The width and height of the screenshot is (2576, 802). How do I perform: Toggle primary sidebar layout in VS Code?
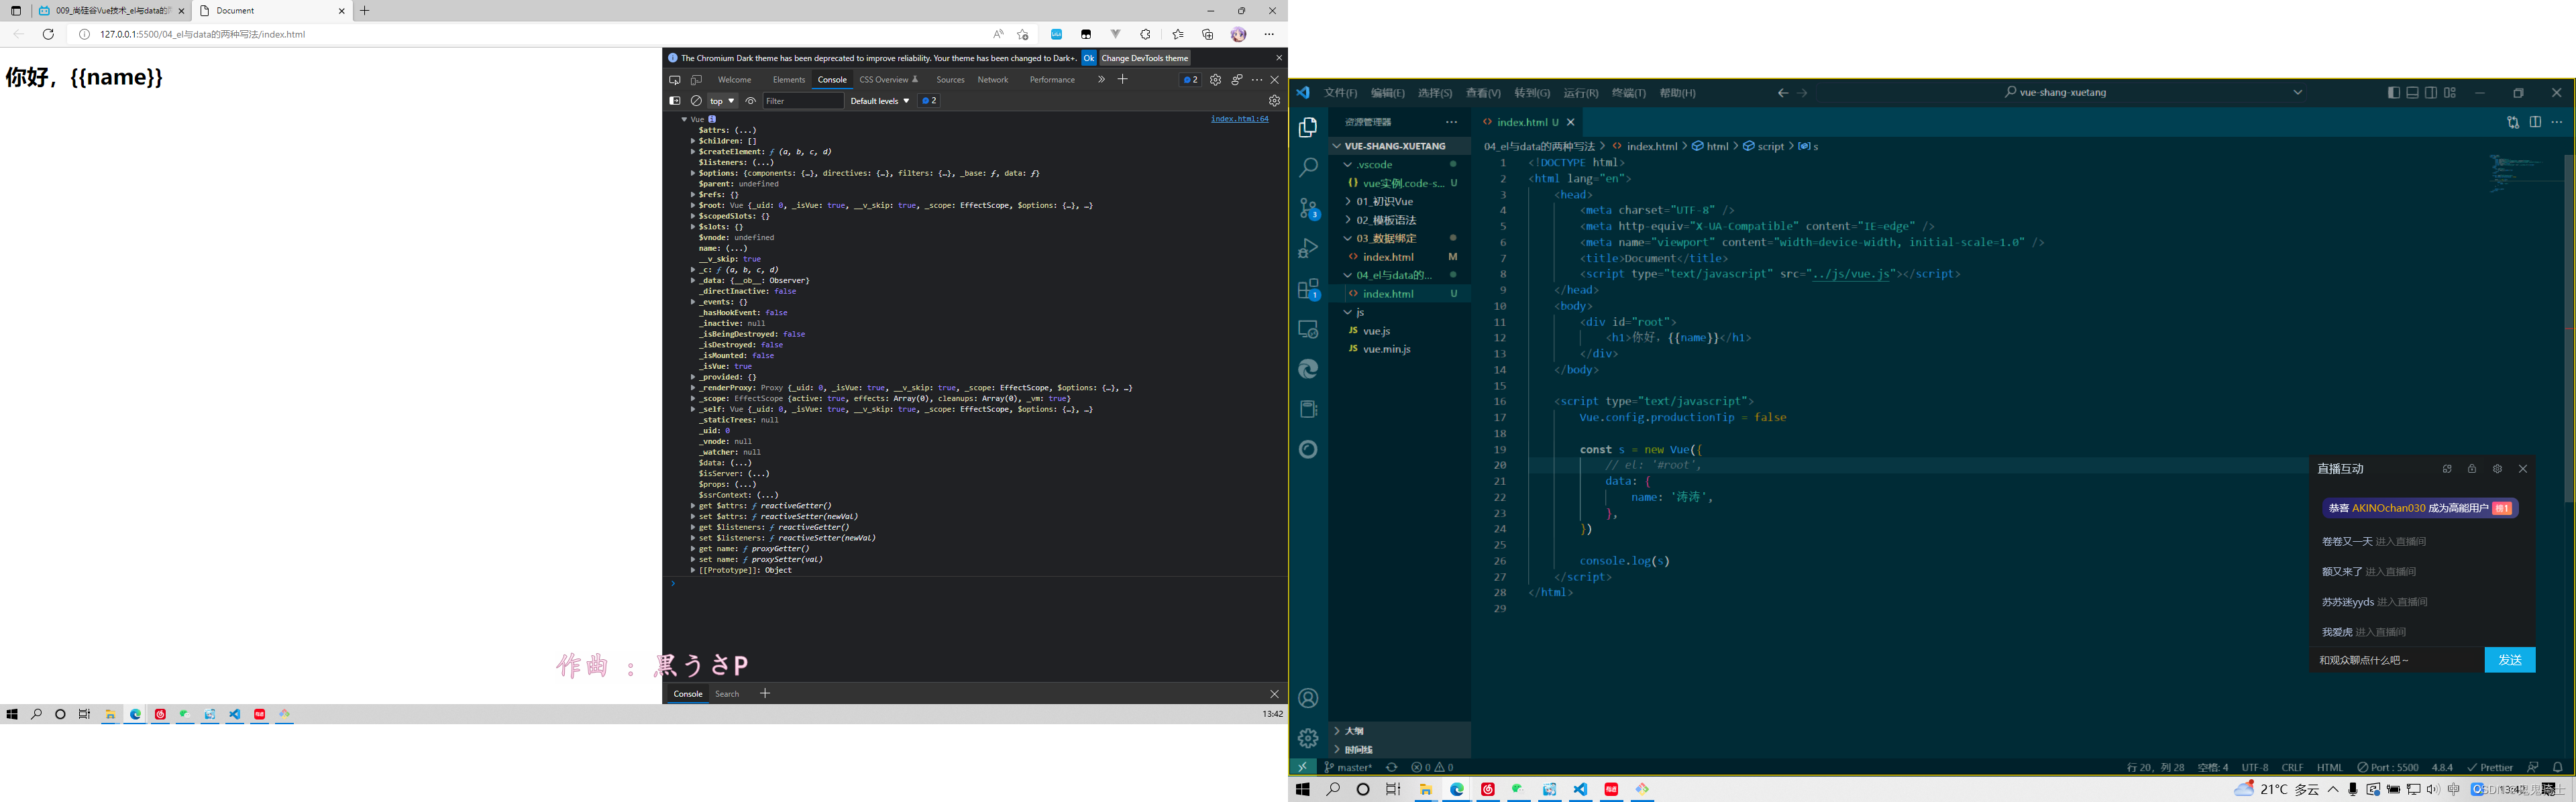[x=2393, y=93]
